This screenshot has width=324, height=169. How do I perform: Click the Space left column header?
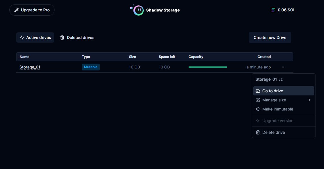pos(167,57)
